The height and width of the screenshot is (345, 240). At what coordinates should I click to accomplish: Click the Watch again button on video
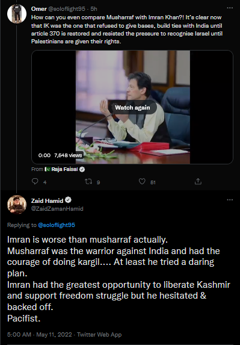(x=132, y=108)
